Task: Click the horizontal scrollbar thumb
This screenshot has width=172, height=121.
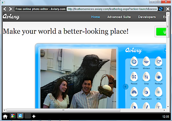Action: pos(63,110)
